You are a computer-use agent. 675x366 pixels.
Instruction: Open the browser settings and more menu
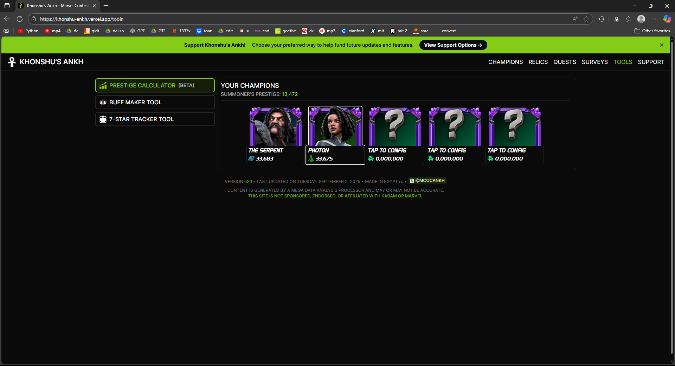tap(654, 19)
